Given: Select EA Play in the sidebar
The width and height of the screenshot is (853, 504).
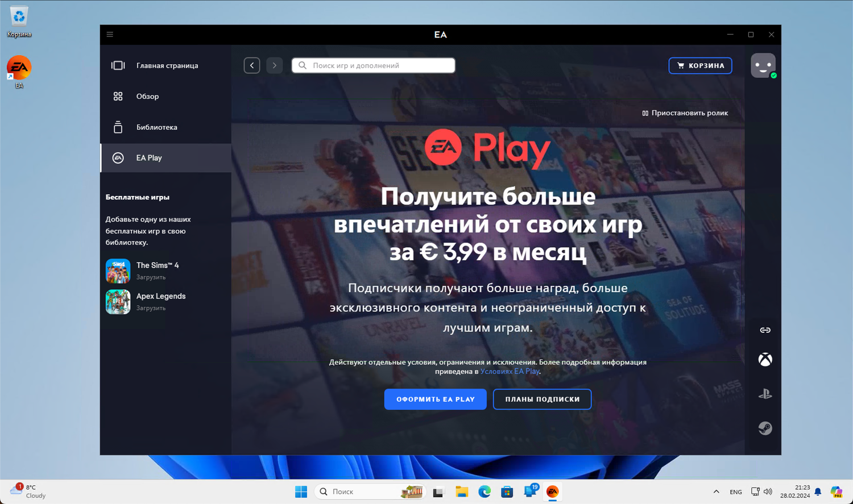Looking at the screenshot, I should point(166,158).
